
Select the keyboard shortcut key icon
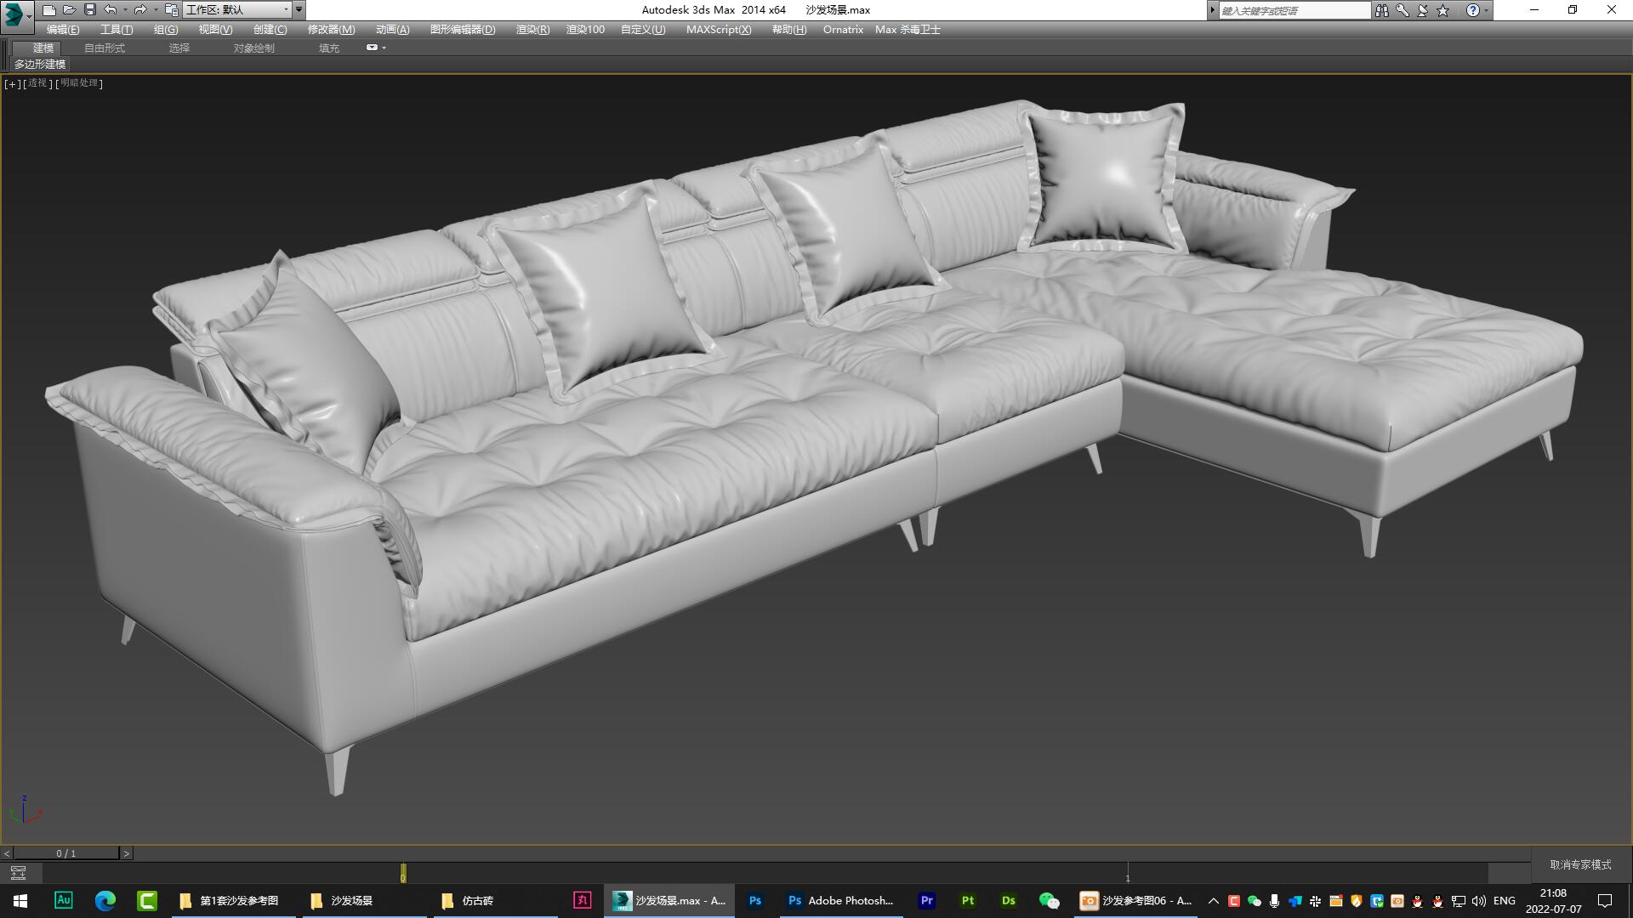[x=1401, y=10]
